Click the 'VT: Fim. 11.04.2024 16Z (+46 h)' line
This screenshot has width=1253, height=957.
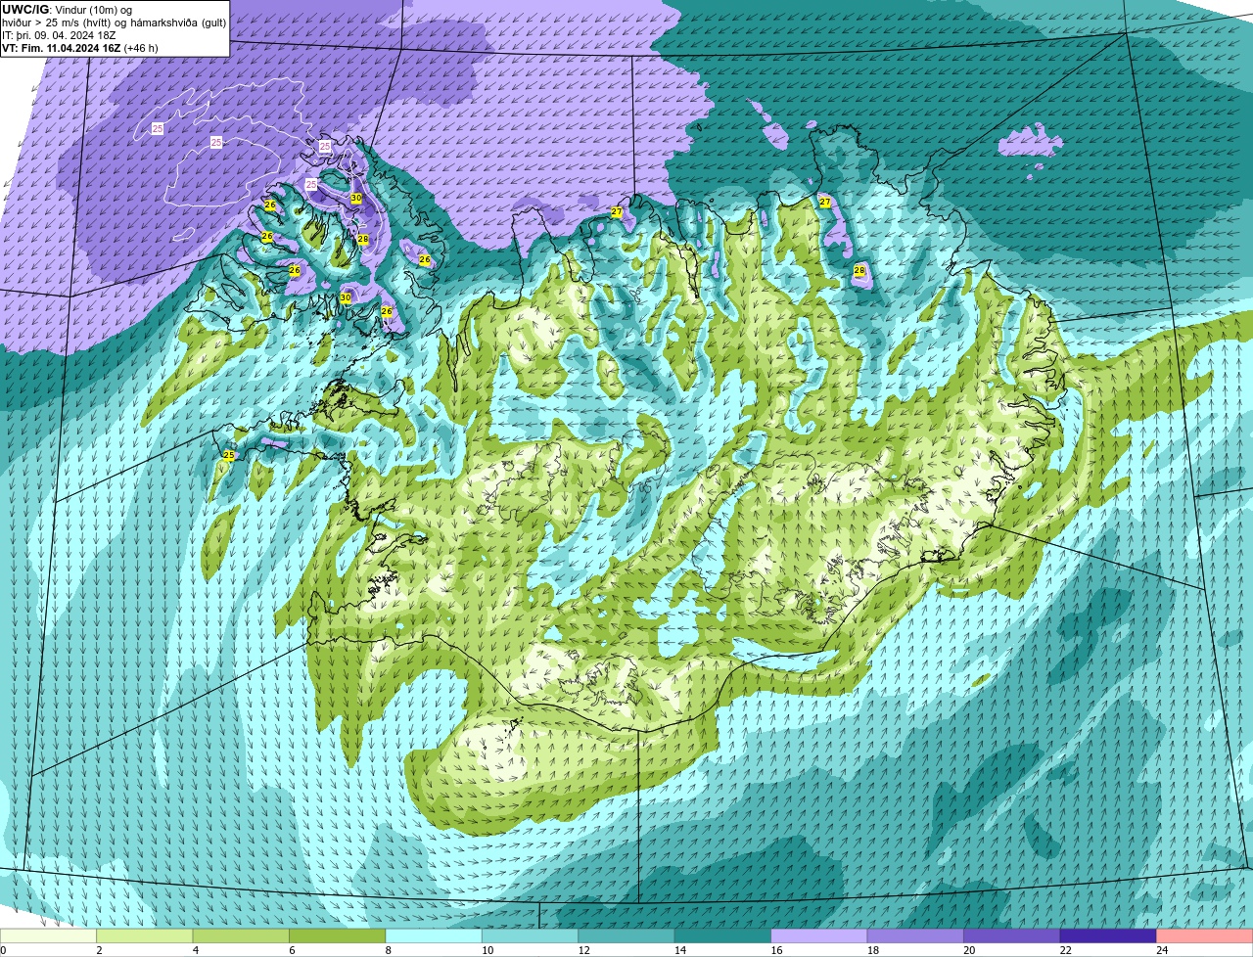click(x=80, y=48)
